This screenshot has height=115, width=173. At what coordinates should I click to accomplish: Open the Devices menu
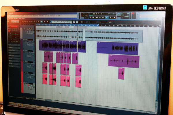point(47,16)
